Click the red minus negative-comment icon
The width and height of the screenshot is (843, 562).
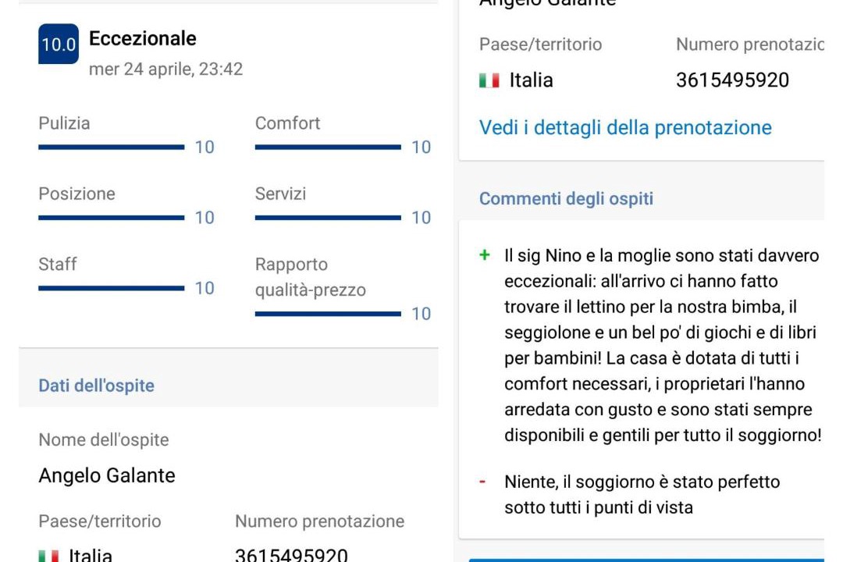(483, 482)
